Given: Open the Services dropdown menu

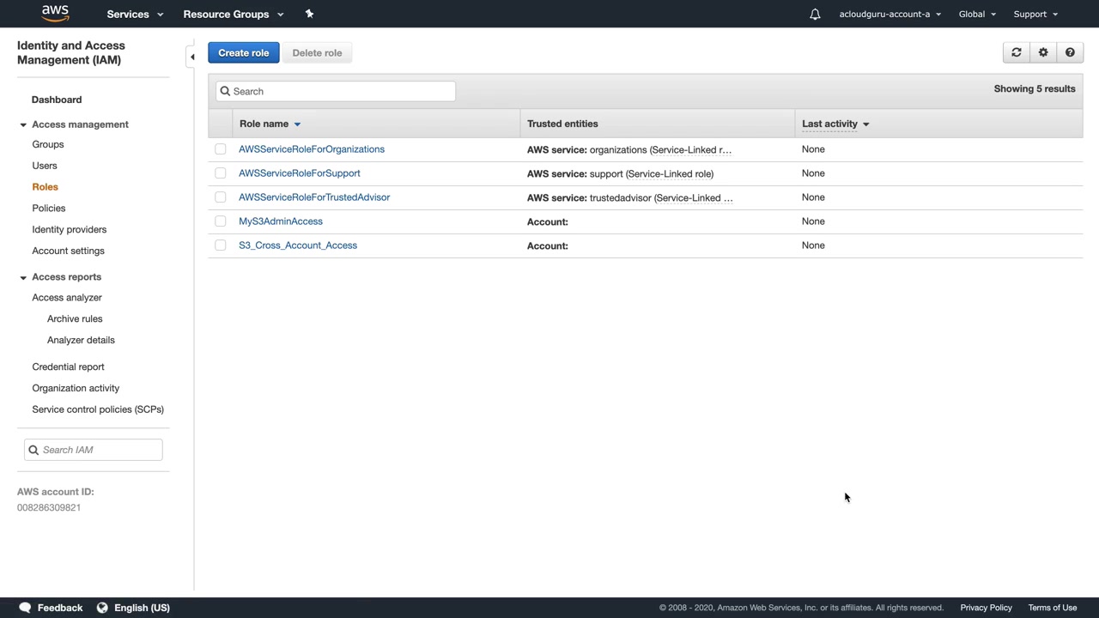Looking at the screenshot, I should [135, 14].
